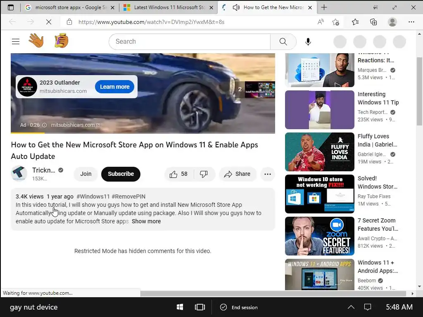Image resolution: width=423 pixels, height=317 pixels.
Task: Close the Google Search tab
Action: coord(113,7)
